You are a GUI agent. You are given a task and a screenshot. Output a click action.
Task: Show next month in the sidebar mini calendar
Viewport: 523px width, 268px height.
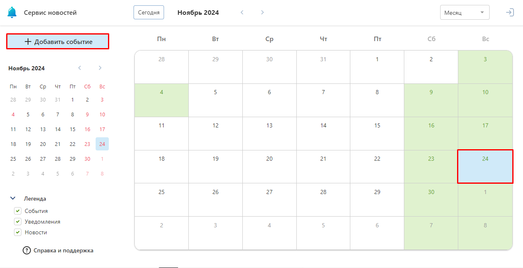tap(100, 68)
